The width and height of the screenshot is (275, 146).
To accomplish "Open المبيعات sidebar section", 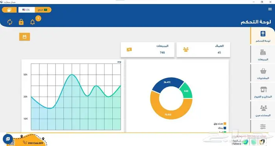I will pyautogui.click(x=263, y=55).
